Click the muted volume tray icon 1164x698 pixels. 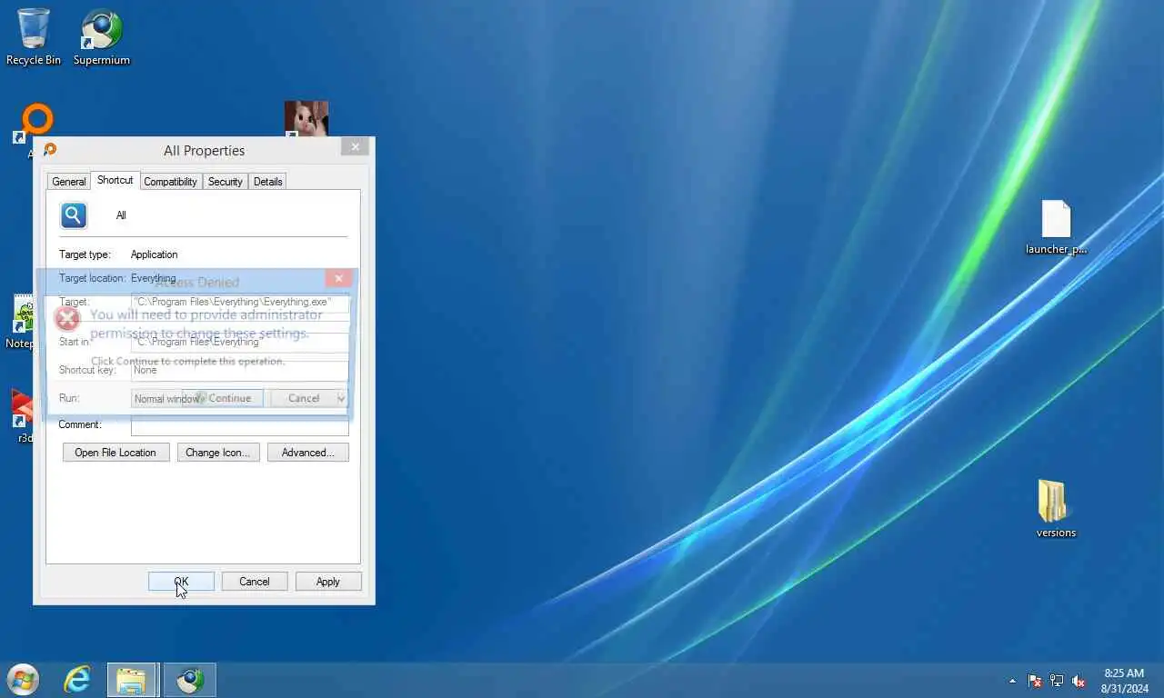[1079, 681]
